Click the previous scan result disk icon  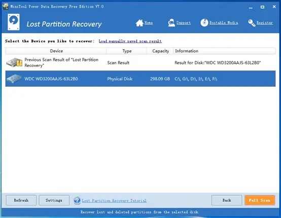pyautogui.click(x=14, y=62)
